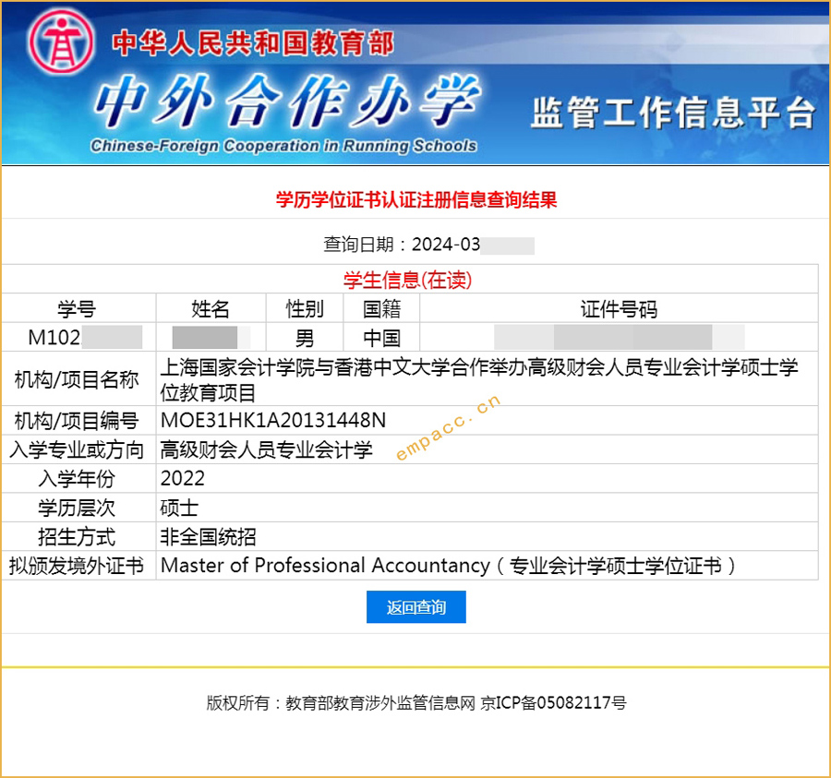Click the 姓名 column header
The image size is (831, 778).
[211, 309]
